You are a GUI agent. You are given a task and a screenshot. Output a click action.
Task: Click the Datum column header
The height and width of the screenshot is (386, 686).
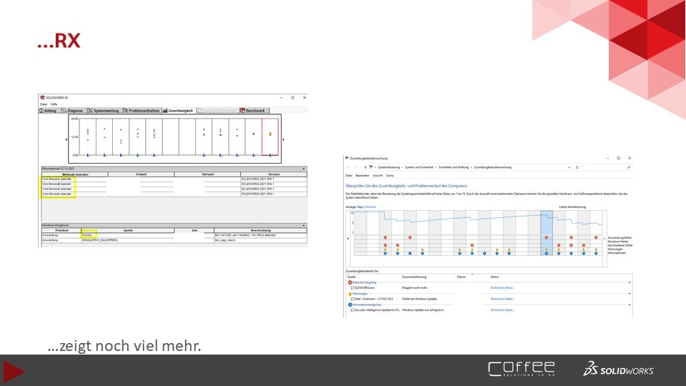tap(461, 277)
